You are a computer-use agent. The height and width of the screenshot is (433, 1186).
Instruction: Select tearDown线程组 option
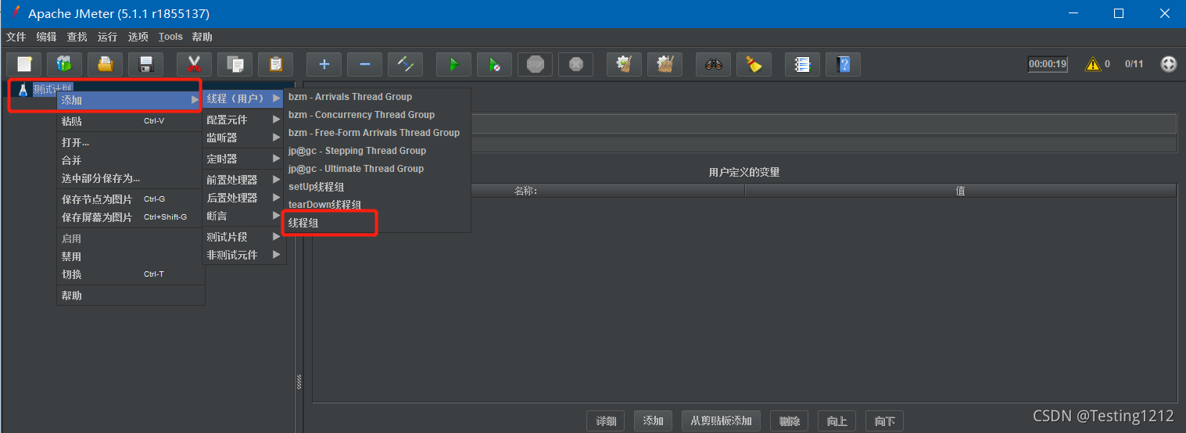tap(378, 205)
